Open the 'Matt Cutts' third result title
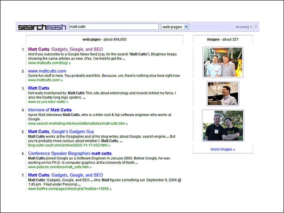This screenshot has height=213, width=284. tap(39, 88)
